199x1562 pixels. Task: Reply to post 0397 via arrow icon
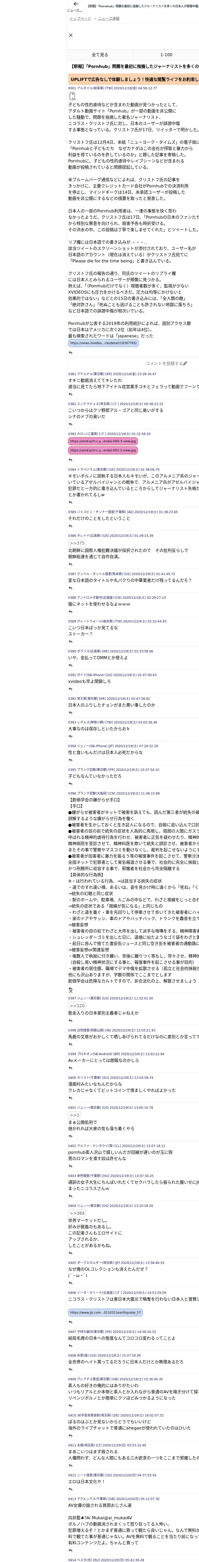(x=70, y=1021)
